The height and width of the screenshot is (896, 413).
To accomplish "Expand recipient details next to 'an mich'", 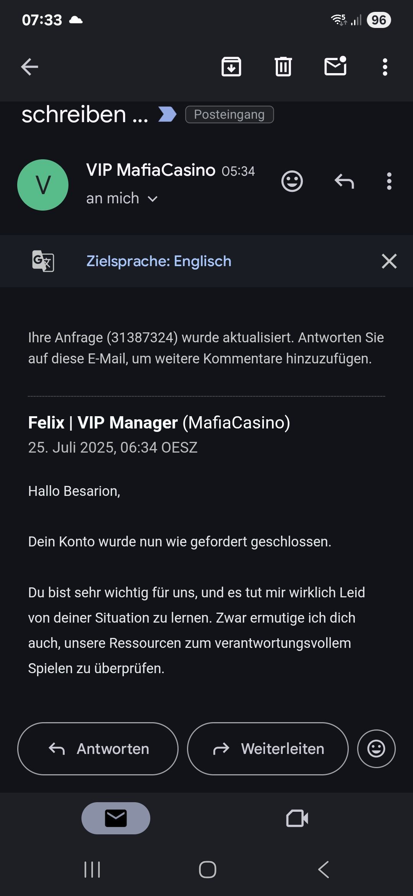I will click(153, 199).
